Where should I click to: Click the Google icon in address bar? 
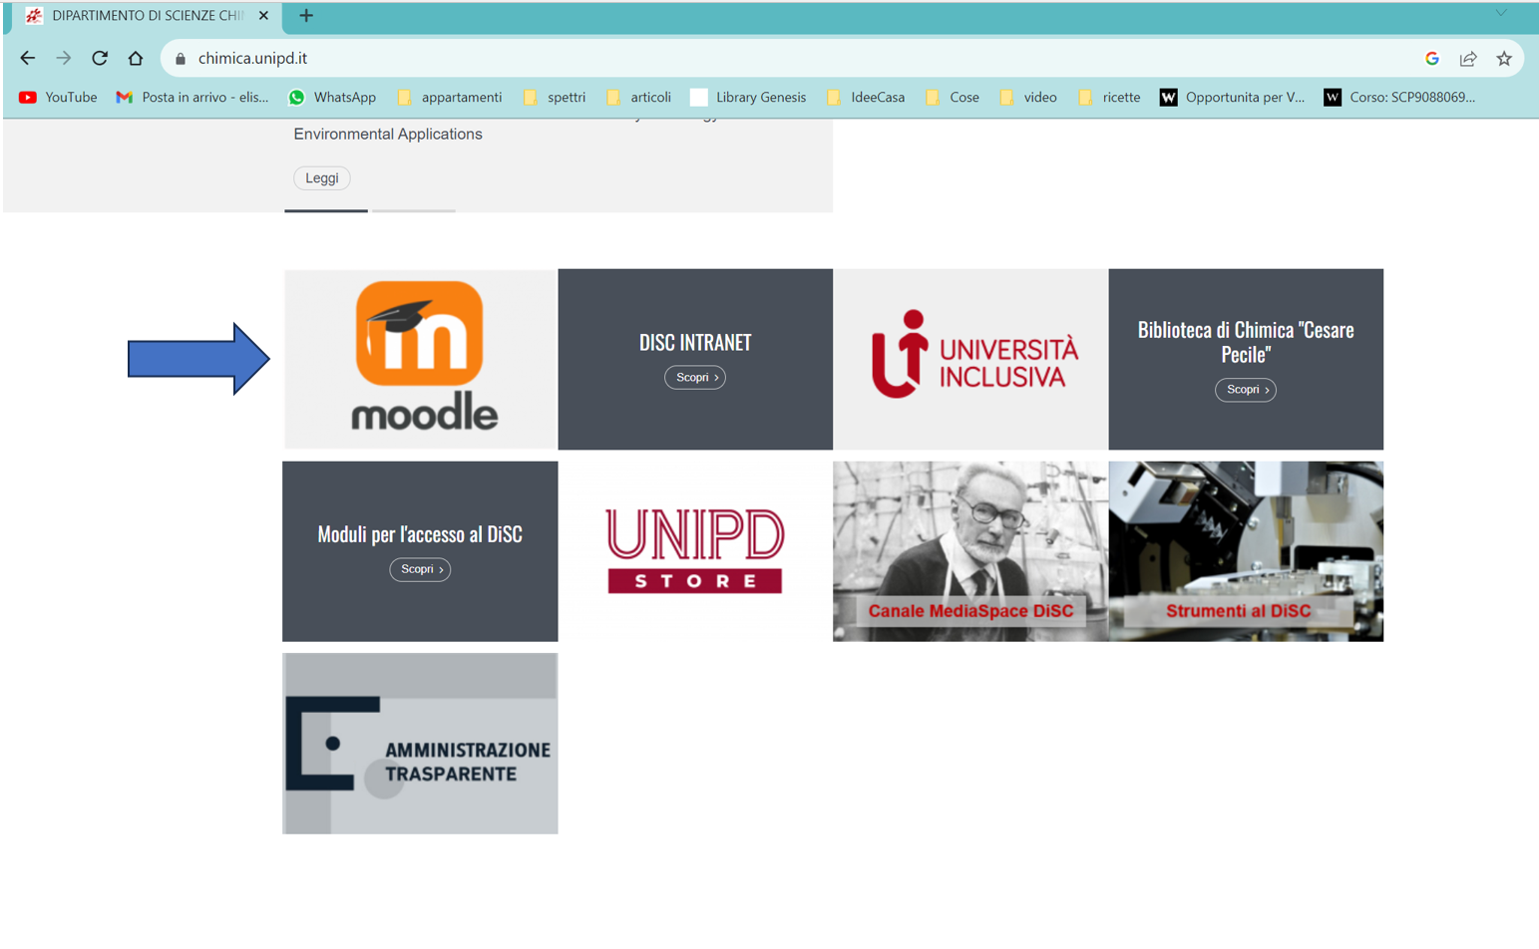[1432, 59]
